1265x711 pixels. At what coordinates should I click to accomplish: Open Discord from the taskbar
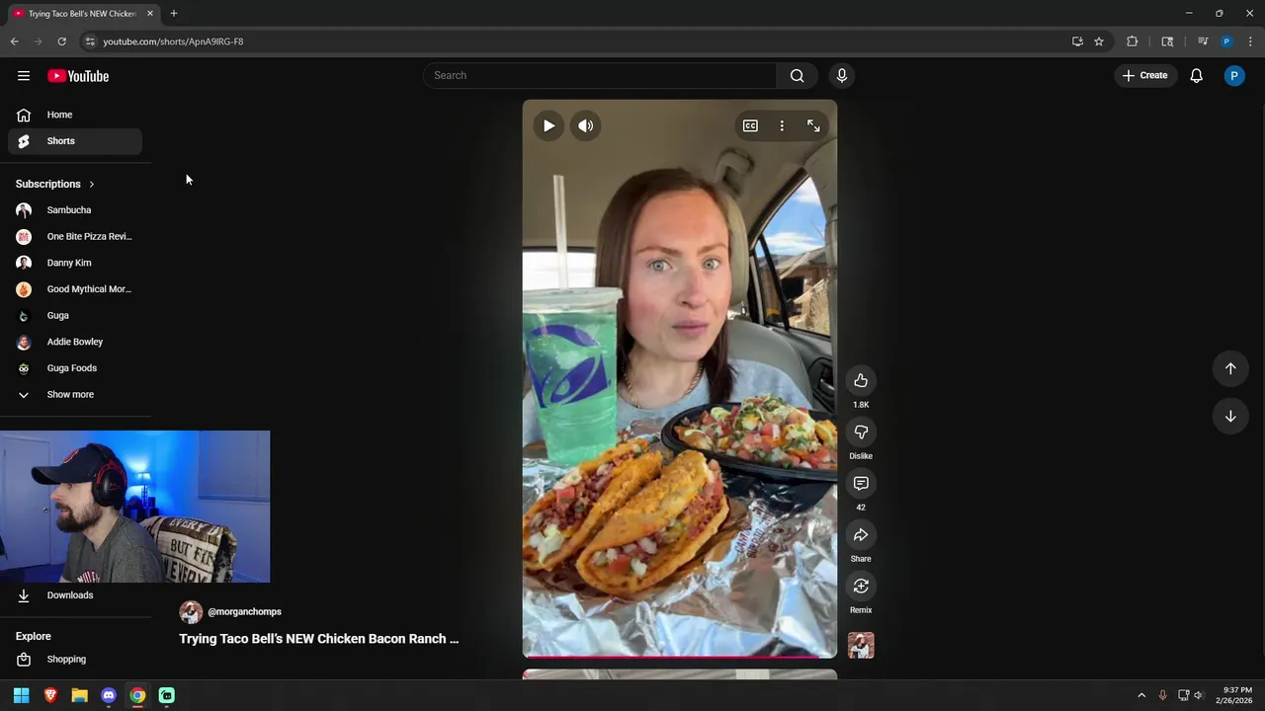click(109, 695)
